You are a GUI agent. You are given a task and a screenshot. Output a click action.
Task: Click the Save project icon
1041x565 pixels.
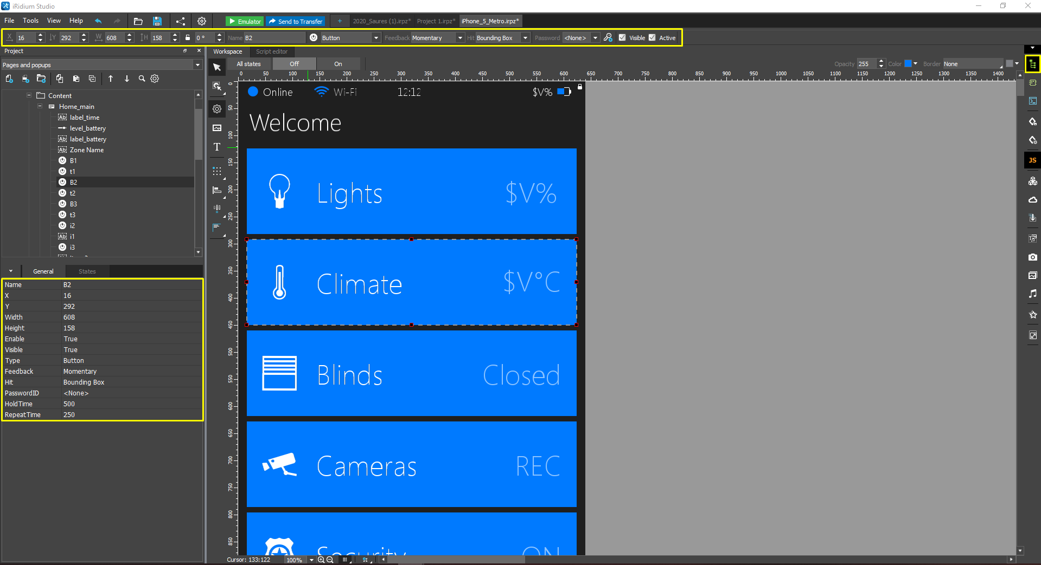click(x=157, y=21)
